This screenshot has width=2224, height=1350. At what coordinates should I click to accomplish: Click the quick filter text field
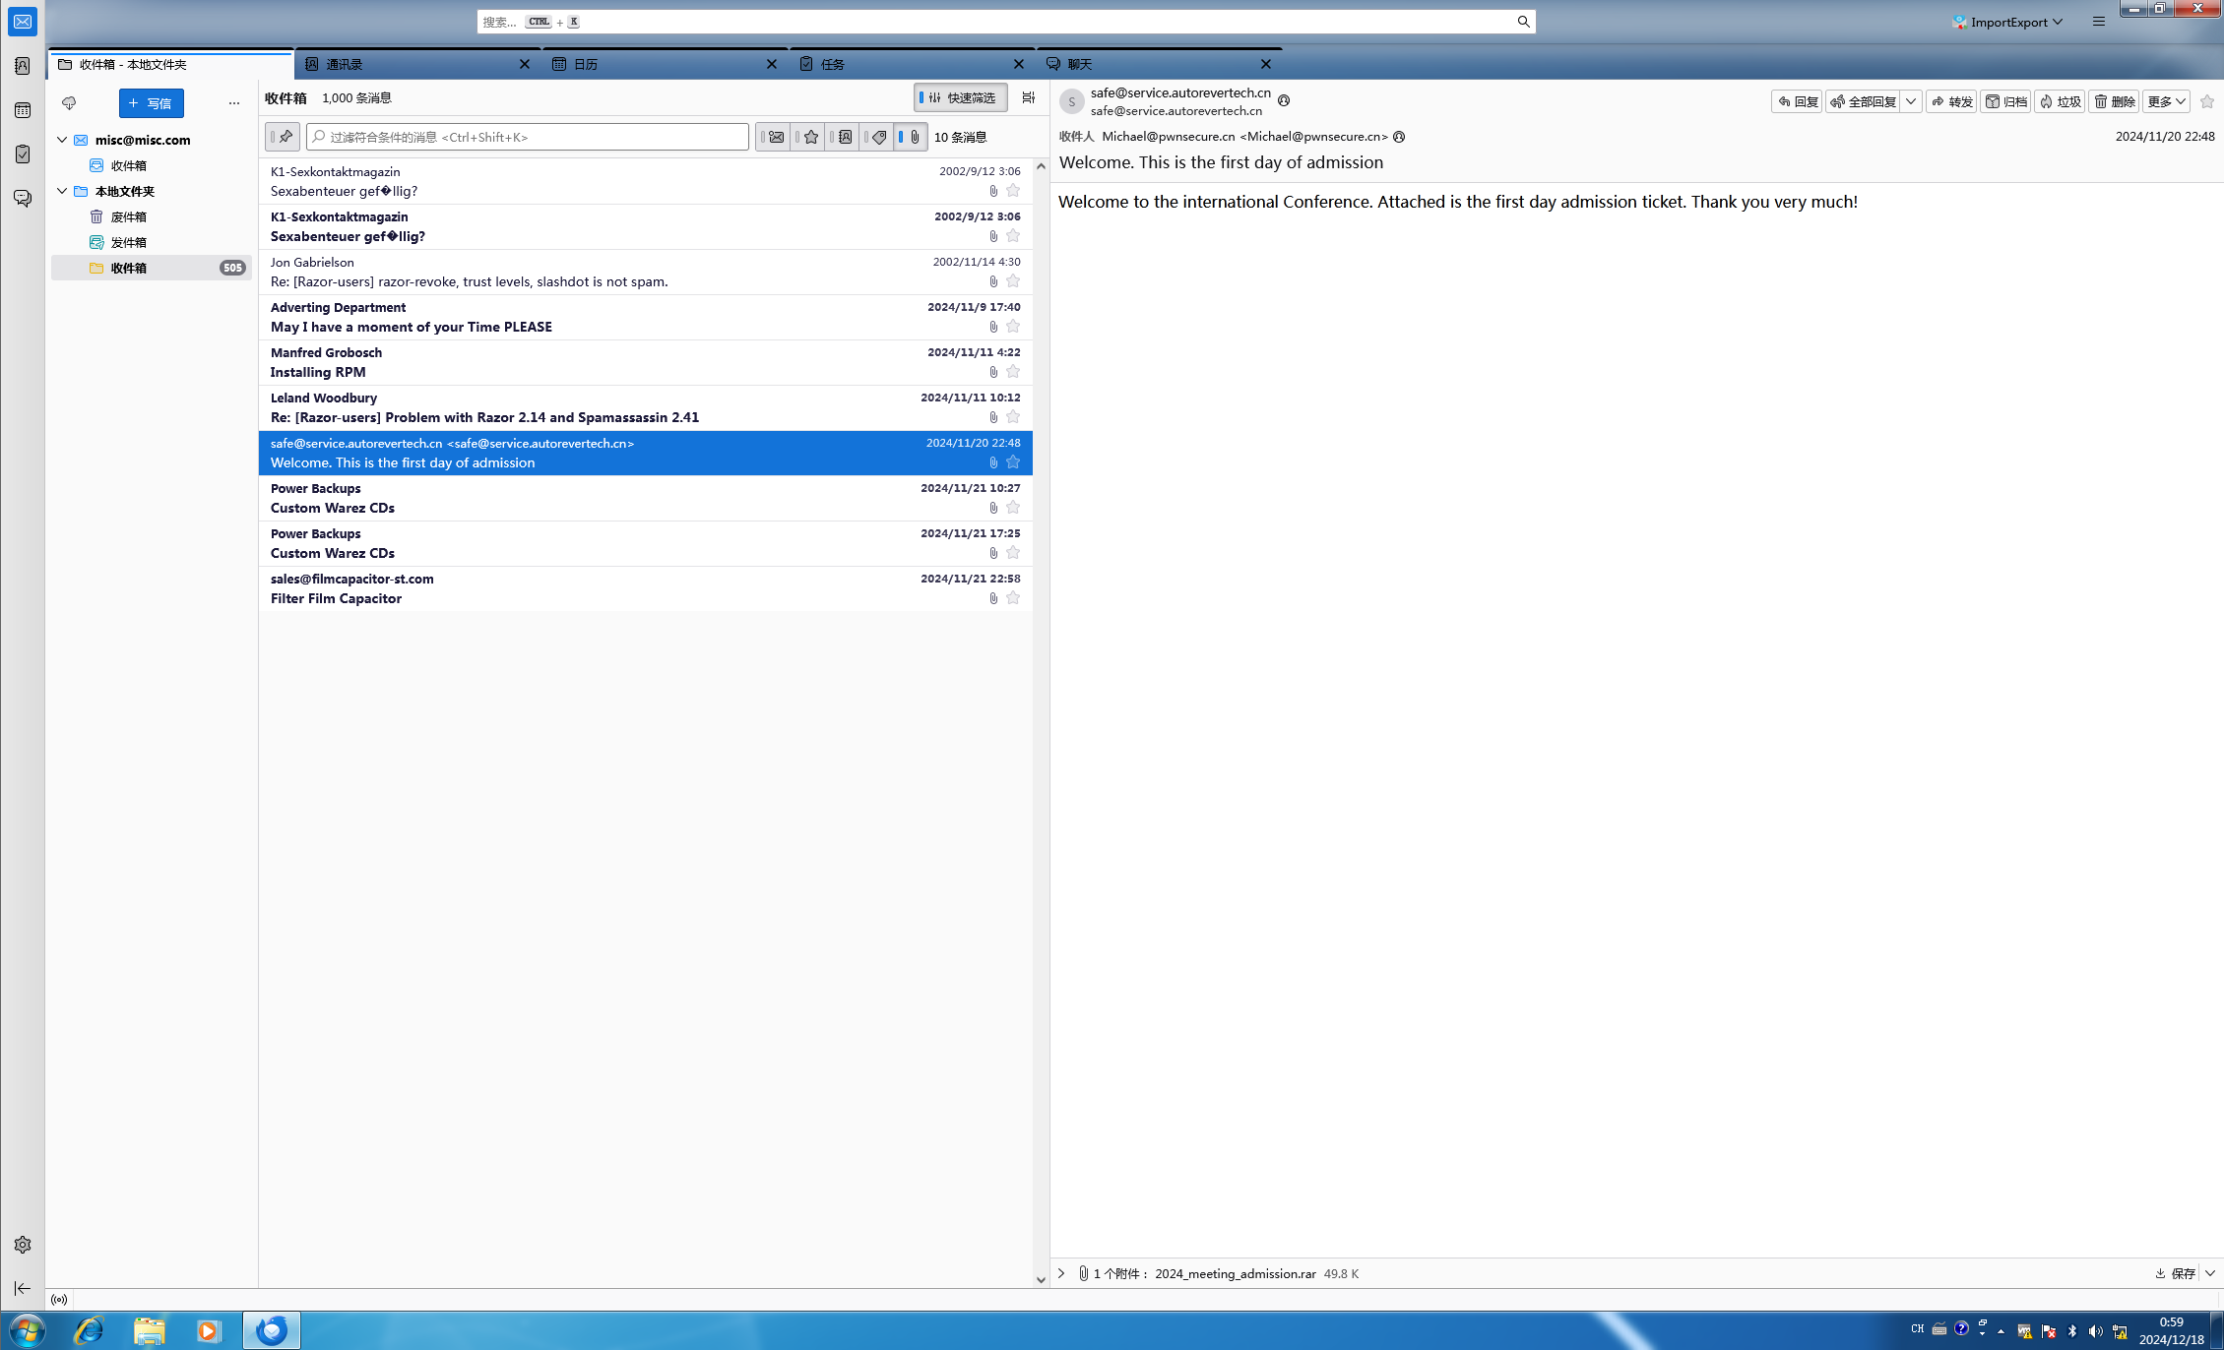pyautogui.click(x=528, y=137)
